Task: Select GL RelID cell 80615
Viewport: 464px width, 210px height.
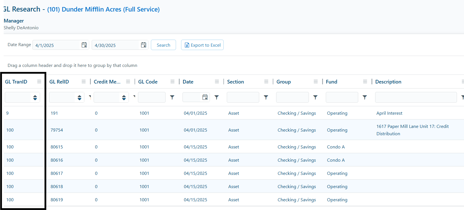Action: tap(57, 147)
